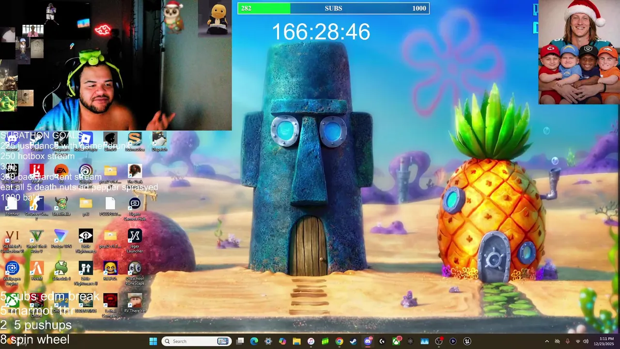Open Apple Music from the taskbar
The width and height of the screenshot is (620, 349).
[x=311, y=341]
